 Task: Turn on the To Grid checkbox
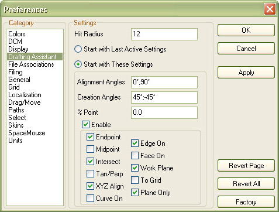(135, 180)
